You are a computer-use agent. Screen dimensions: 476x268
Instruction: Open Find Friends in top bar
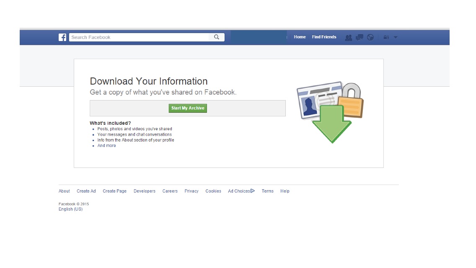[x=324, y=37]
